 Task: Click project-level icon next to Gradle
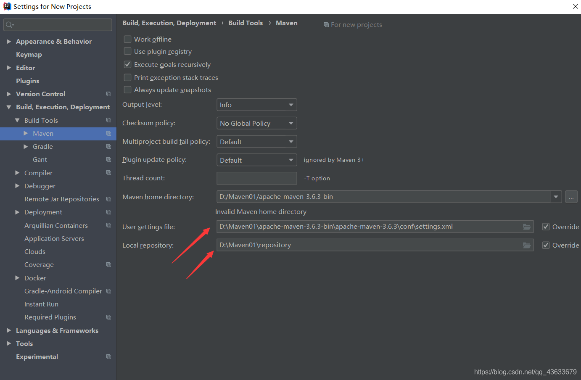108,146
